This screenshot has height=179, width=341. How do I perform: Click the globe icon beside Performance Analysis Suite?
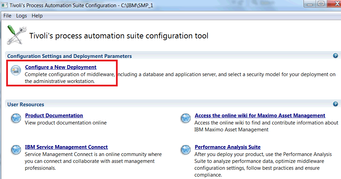point(186,150)
